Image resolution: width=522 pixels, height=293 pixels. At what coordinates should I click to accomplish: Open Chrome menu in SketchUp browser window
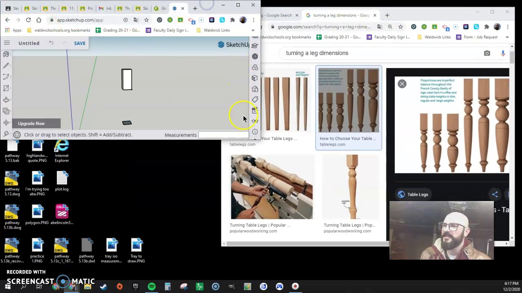tap(253, 20)
